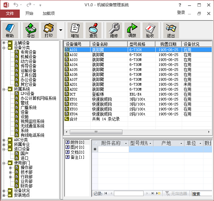The height and width of the screenshot is (201, 214).
Task: Collapse the 设备分类 tree node
Action: (x=4, y=48)
